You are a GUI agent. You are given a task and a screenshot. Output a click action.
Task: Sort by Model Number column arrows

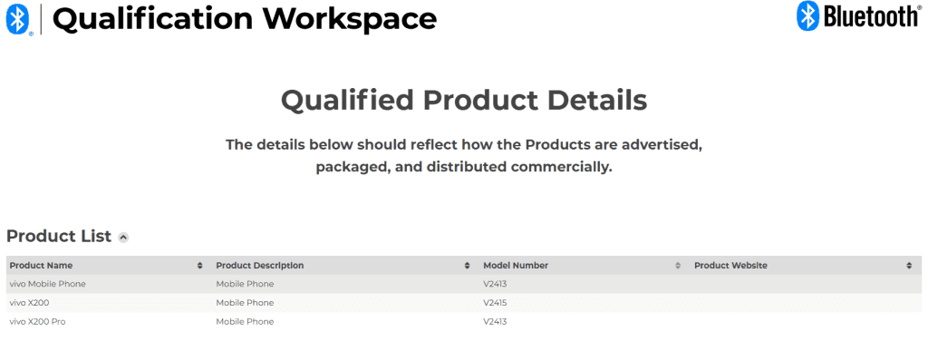tap(678, 266)
